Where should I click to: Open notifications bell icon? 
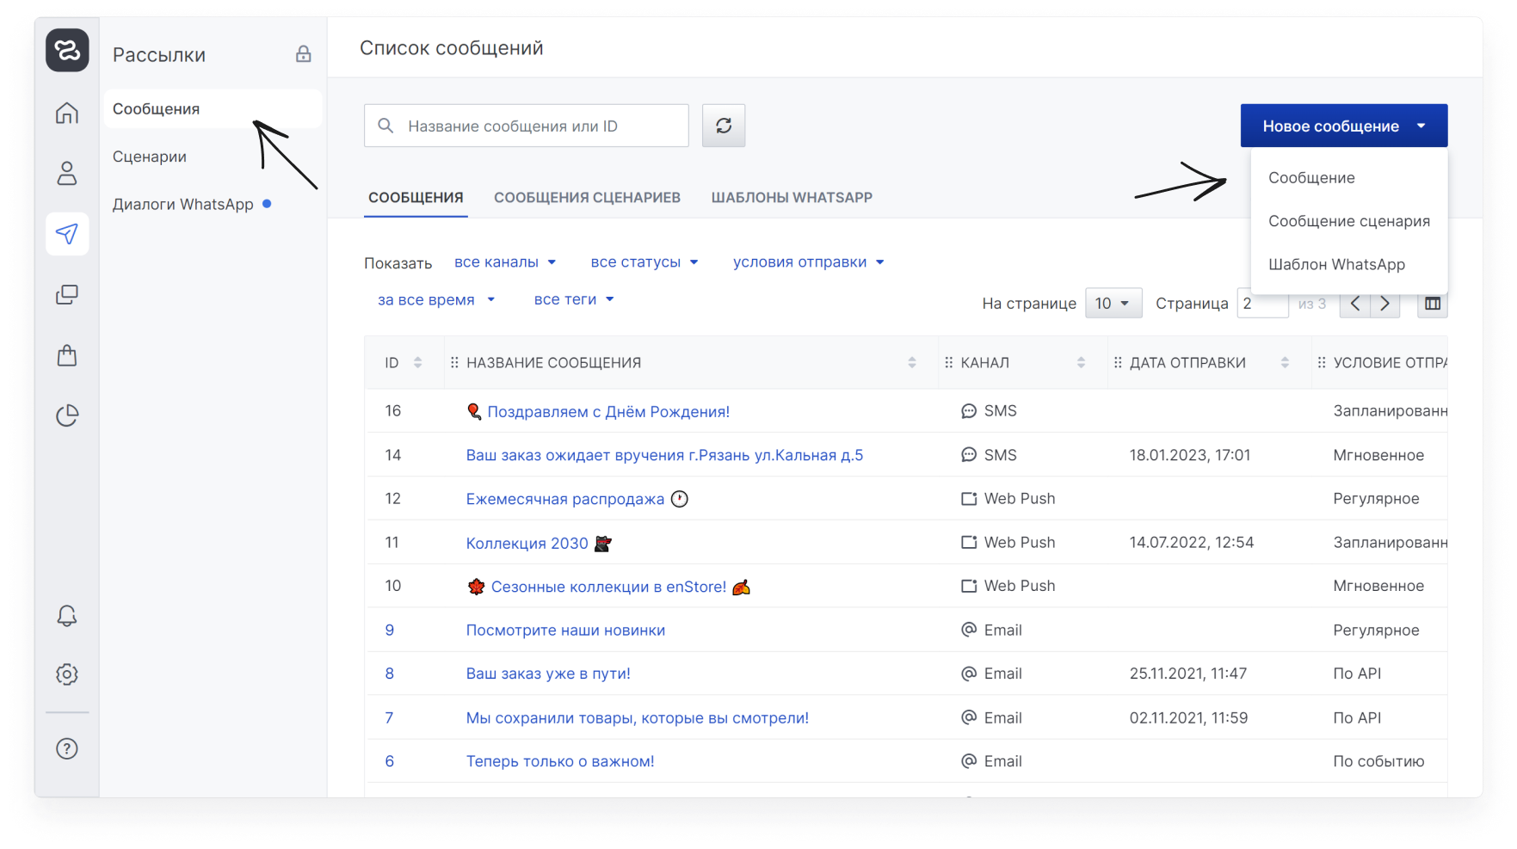point(67,616)
